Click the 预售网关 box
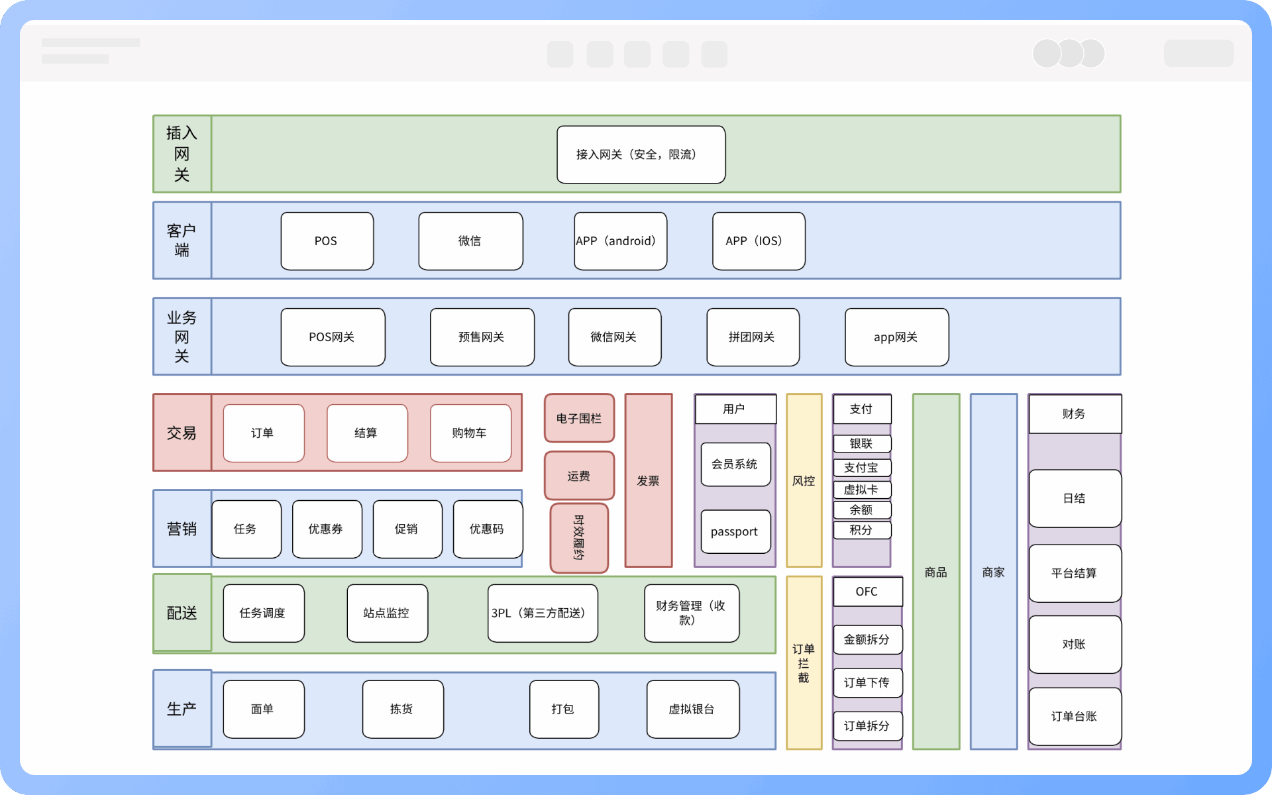The height and width of the screenshot is (795, 1272). tap(482, 337)
